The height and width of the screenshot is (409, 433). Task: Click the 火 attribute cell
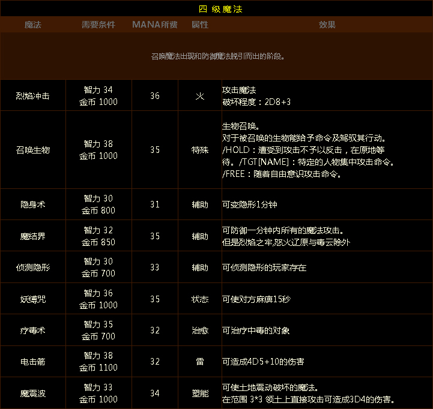200,96
